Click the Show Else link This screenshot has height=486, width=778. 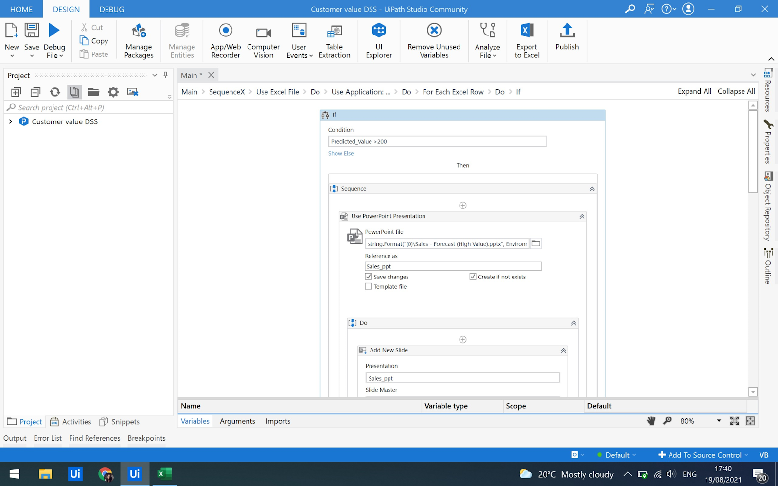coord(341,153)
